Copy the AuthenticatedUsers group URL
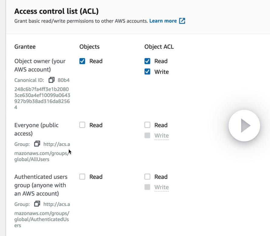The image size is (270, 236). pos(37,204)
